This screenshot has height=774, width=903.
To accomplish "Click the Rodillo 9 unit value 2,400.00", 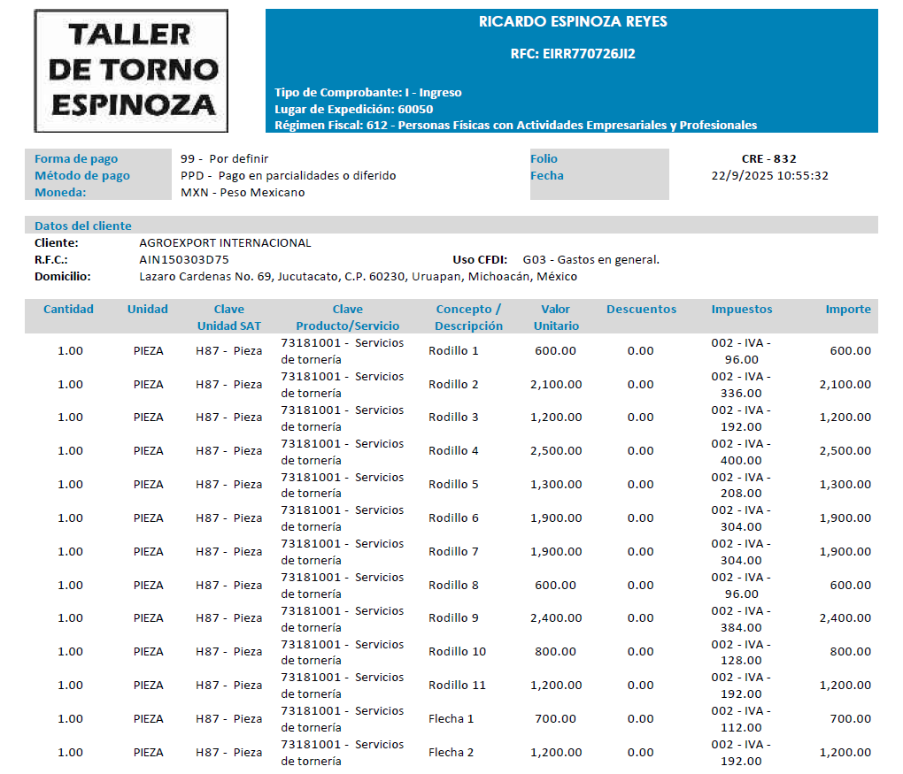I will click(x=556, y=618).
